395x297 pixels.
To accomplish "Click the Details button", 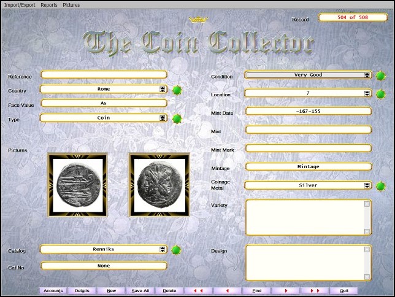I will tap(82, 291).
